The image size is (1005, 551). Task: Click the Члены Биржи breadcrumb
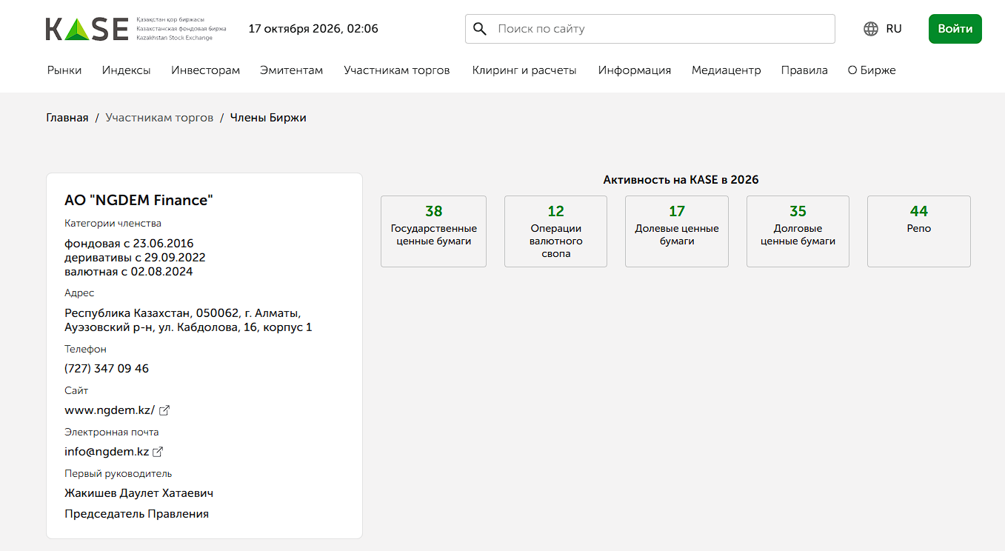[x=268, y=118]
